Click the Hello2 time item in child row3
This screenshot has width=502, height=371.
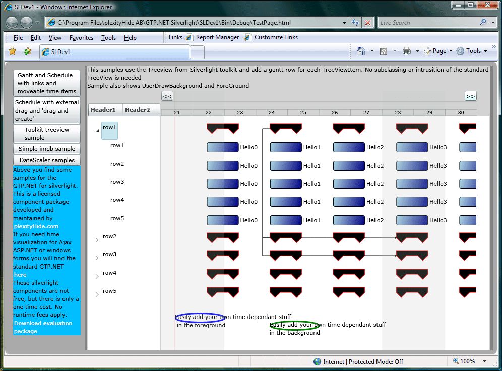pyautogui.click(x=349, y=184)
